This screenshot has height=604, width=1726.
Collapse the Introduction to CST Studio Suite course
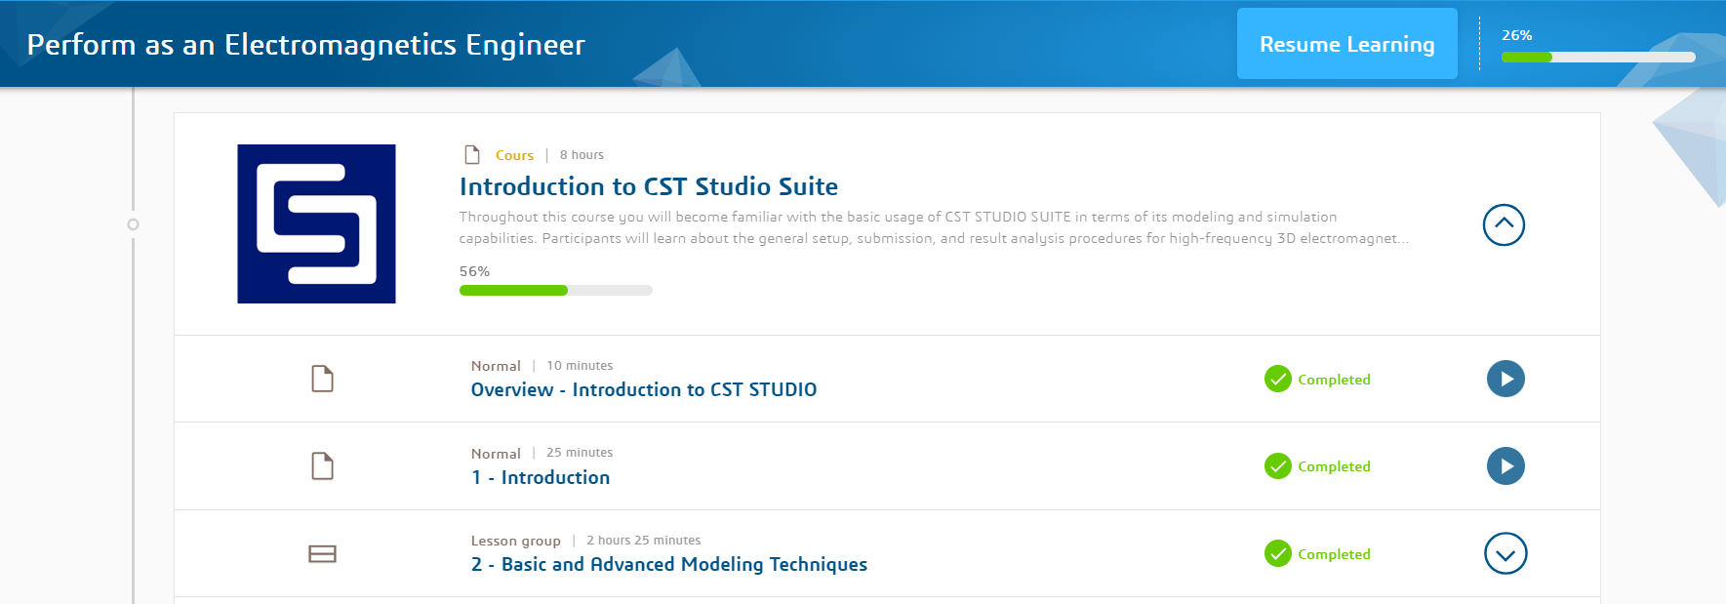[1504, 225]
